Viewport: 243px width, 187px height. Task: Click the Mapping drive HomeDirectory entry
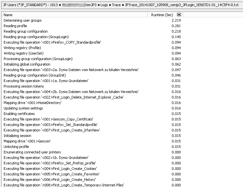[32, 103]
